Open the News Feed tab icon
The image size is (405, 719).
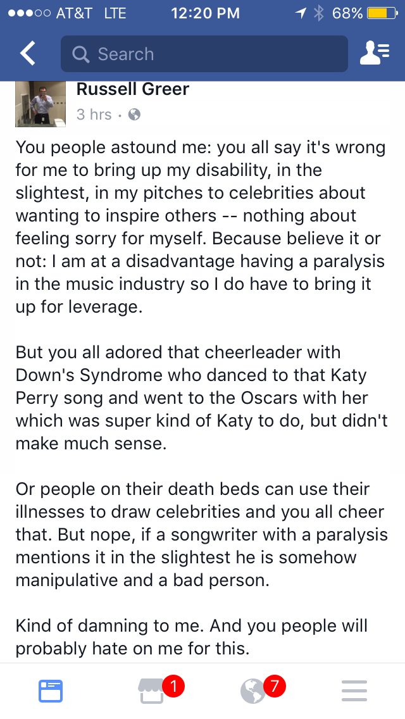point(51,692)
